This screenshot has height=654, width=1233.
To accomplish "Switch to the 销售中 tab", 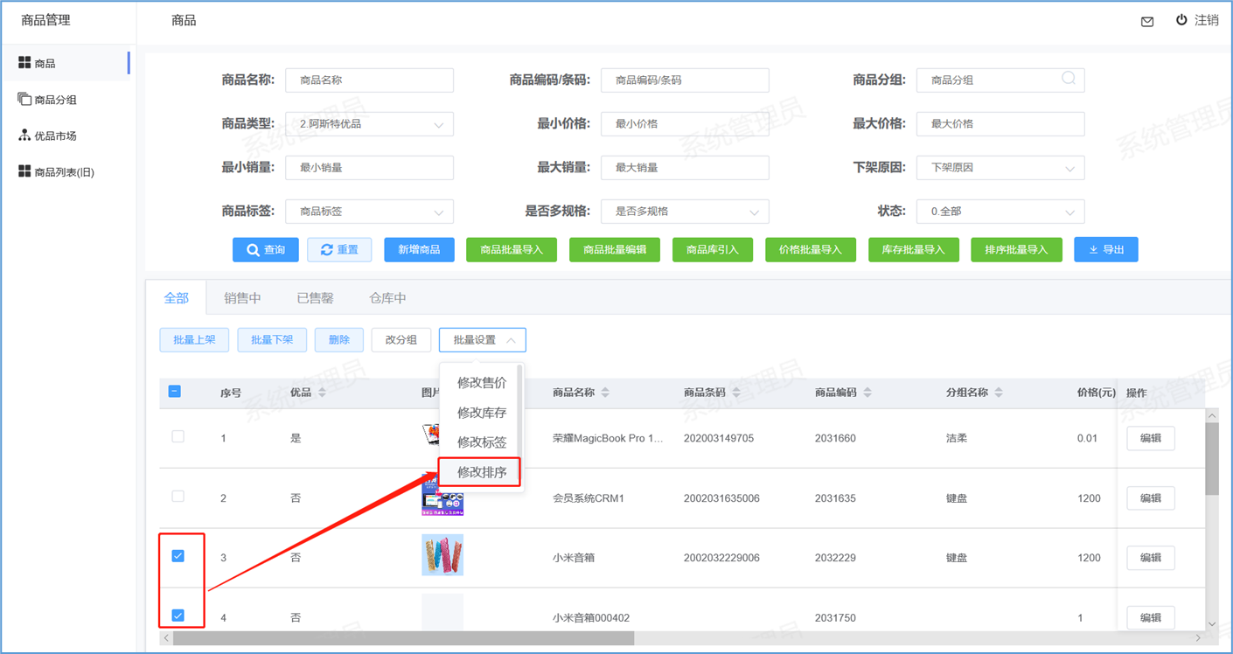I will coord(242,298).
